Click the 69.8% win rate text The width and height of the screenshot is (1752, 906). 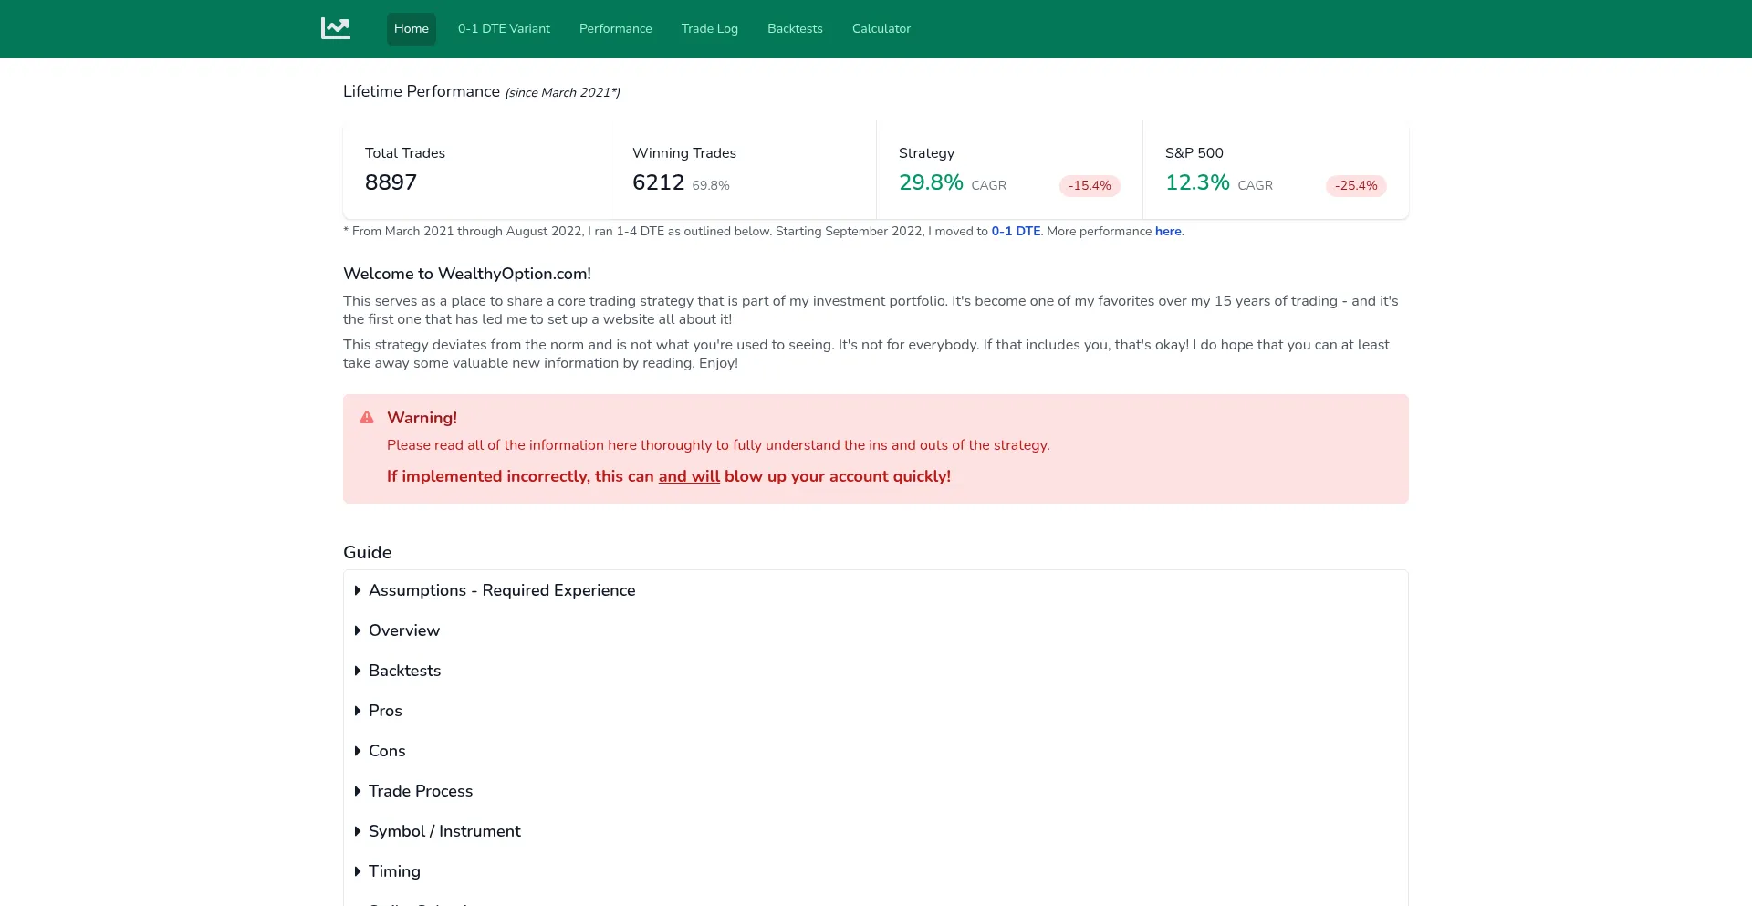(x=711, y=185)
